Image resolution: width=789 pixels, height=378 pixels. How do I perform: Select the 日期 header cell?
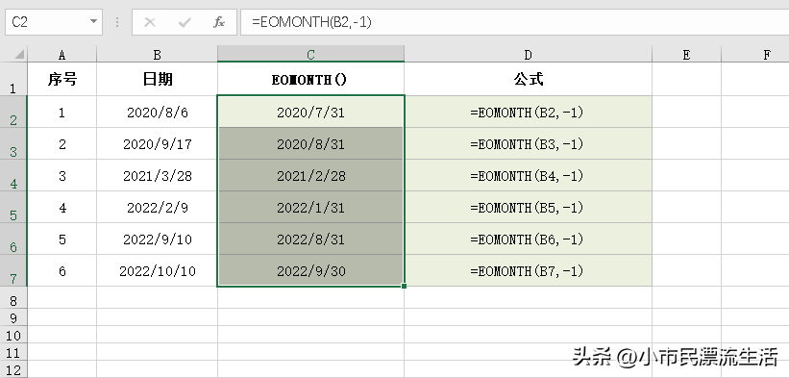[157, 79]
